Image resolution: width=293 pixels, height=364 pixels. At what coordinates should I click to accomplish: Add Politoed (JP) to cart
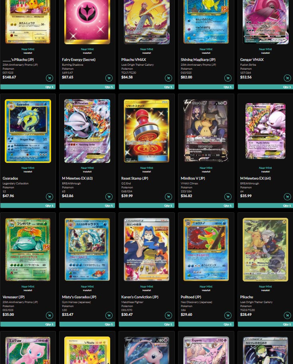[x=228, y=315]
